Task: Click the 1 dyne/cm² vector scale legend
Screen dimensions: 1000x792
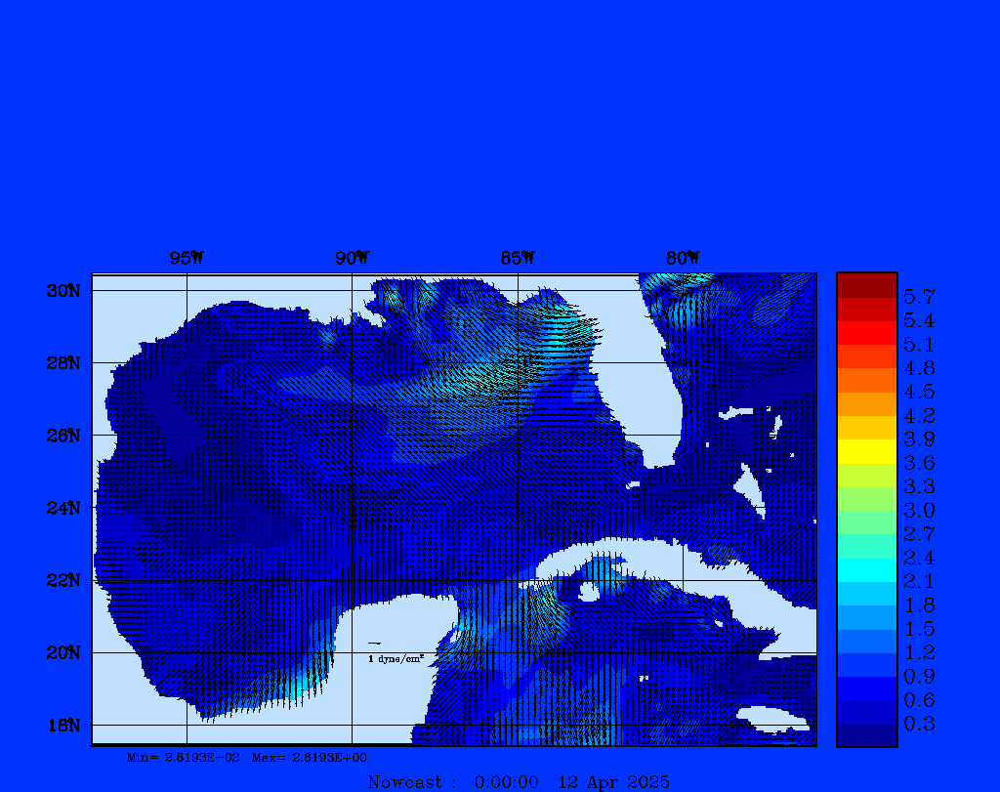Action: pos(396,659)
